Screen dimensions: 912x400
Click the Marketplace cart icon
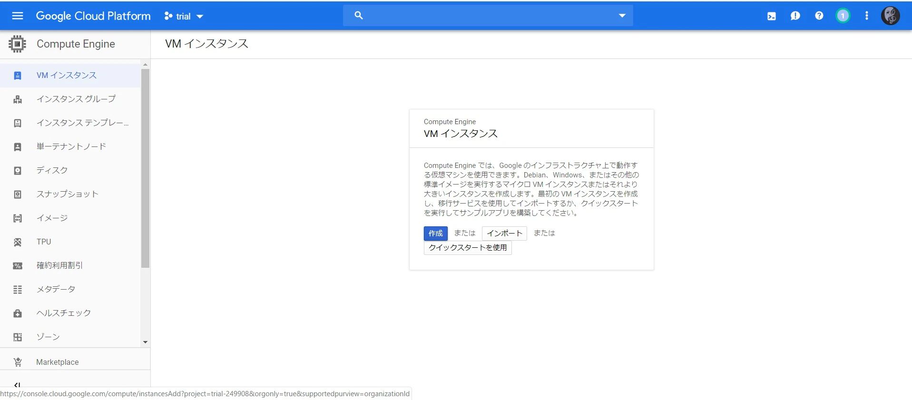pos(18,362)
